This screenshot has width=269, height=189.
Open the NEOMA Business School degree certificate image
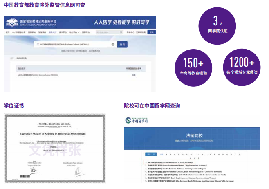55,148
